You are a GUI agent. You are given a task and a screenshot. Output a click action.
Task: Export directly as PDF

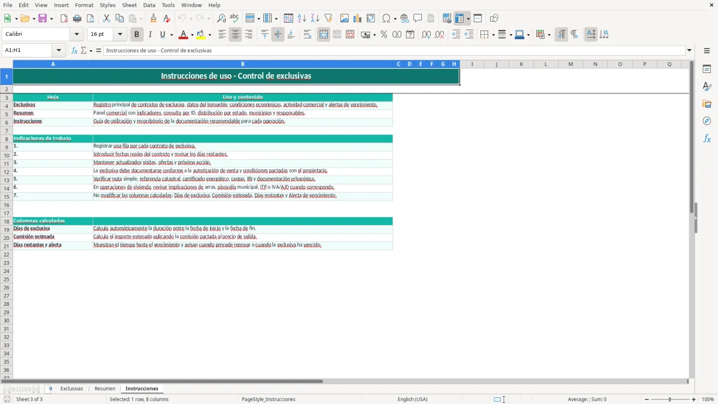[x=64, y=19]
